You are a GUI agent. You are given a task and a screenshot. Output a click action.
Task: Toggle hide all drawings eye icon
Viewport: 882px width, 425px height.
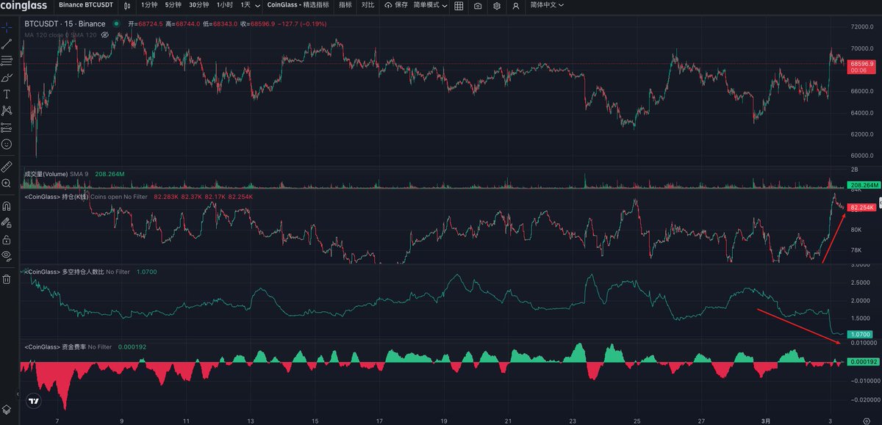coord(7,255)
